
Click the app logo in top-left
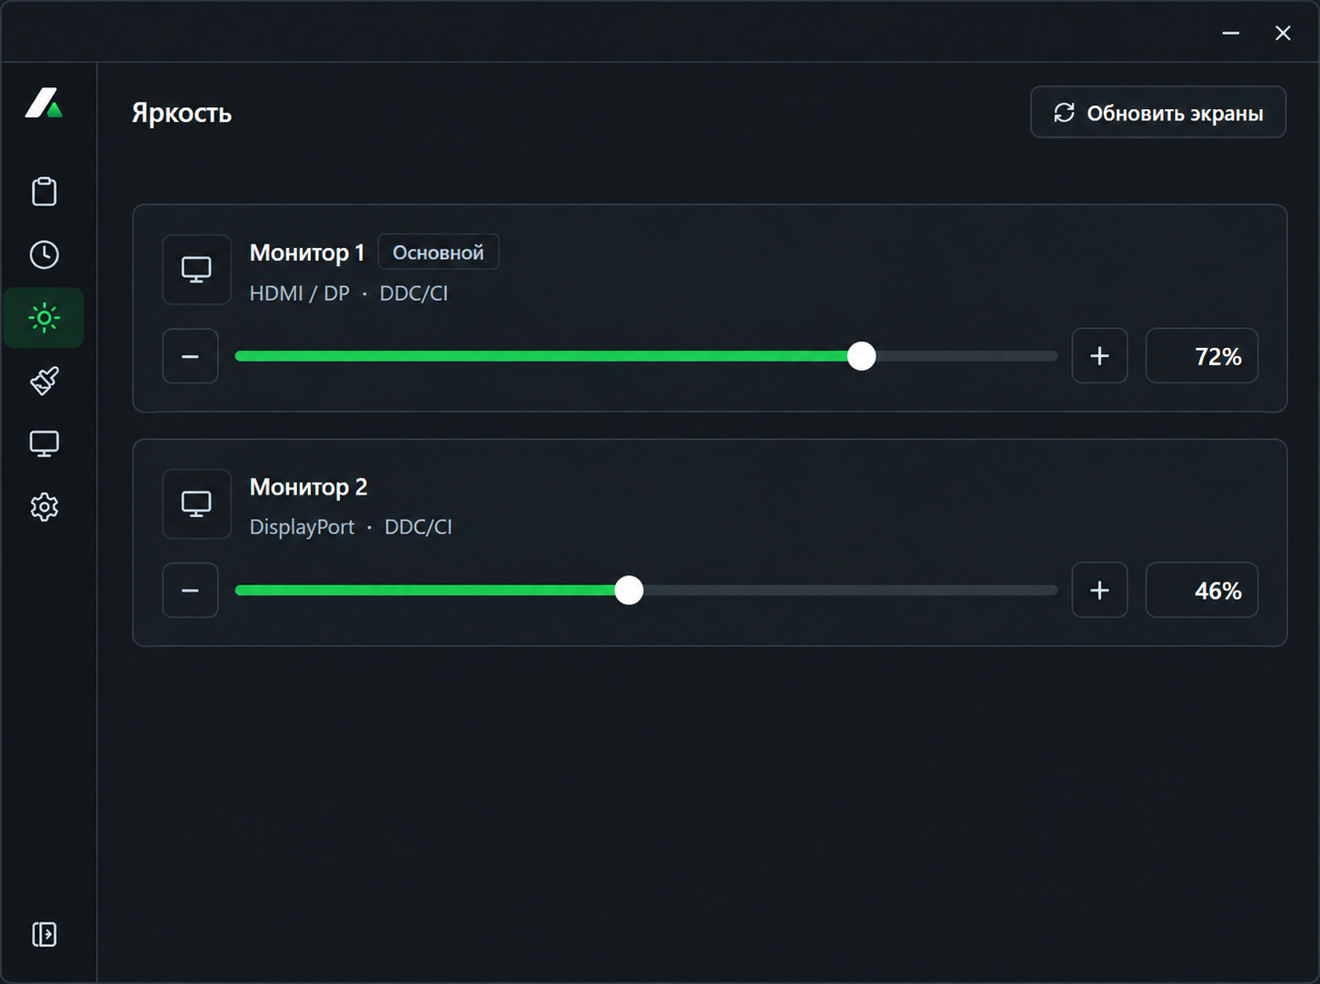(44, 103)
